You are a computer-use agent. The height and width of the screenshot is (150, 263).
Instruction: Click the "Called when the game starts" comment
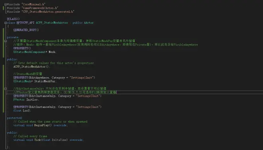(50, 121)
